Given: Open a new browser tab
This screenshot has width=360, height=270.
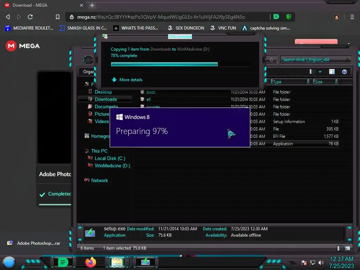Looking at the screenshot, I should (92, 5).
